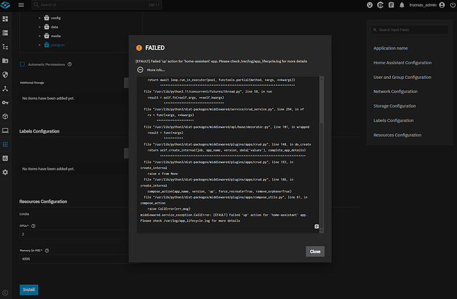Open Storage from the sidebar
Screen dimensions: 457x299
pyautogui.click(x=5, y=32)
